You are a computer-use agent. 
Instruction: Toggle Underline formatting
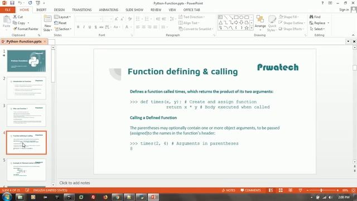90,27
